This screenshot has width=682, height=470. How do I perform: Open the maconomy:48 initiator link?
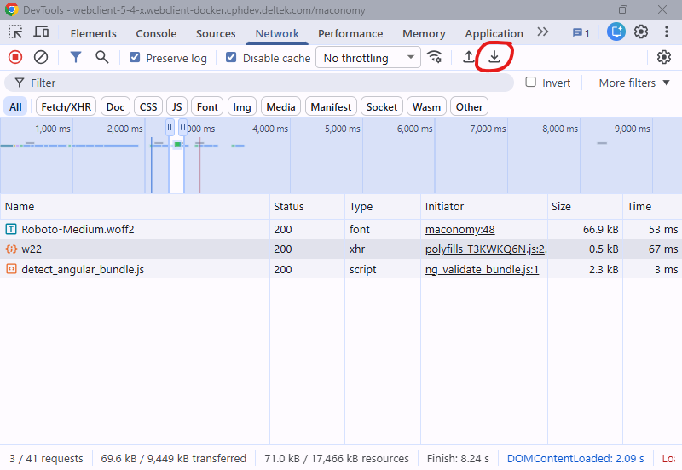(x=459, y=229)
